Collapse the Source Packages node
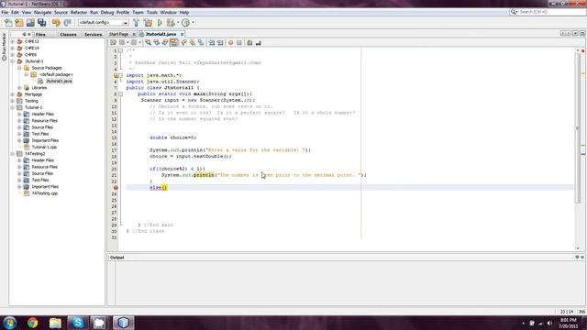 point(19,68)
